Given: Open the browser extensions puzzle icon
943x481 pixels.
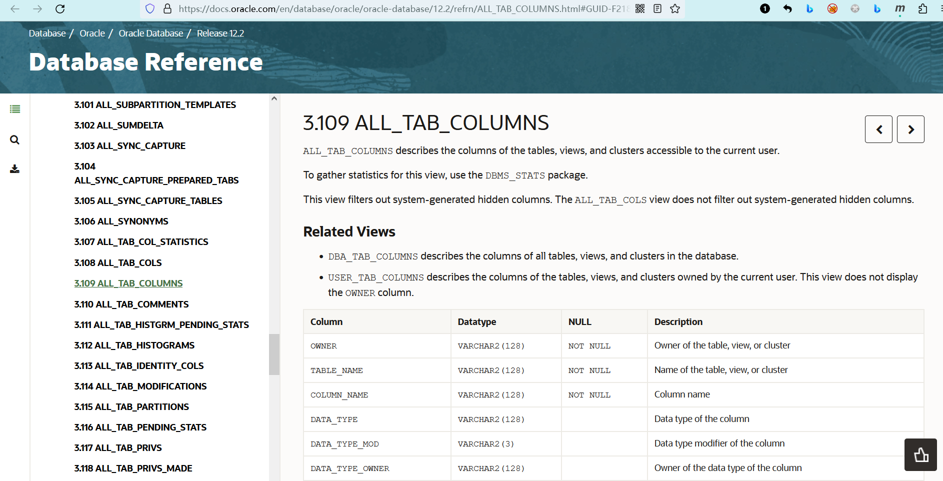Looking at the screenshot, I should [922, 9].
